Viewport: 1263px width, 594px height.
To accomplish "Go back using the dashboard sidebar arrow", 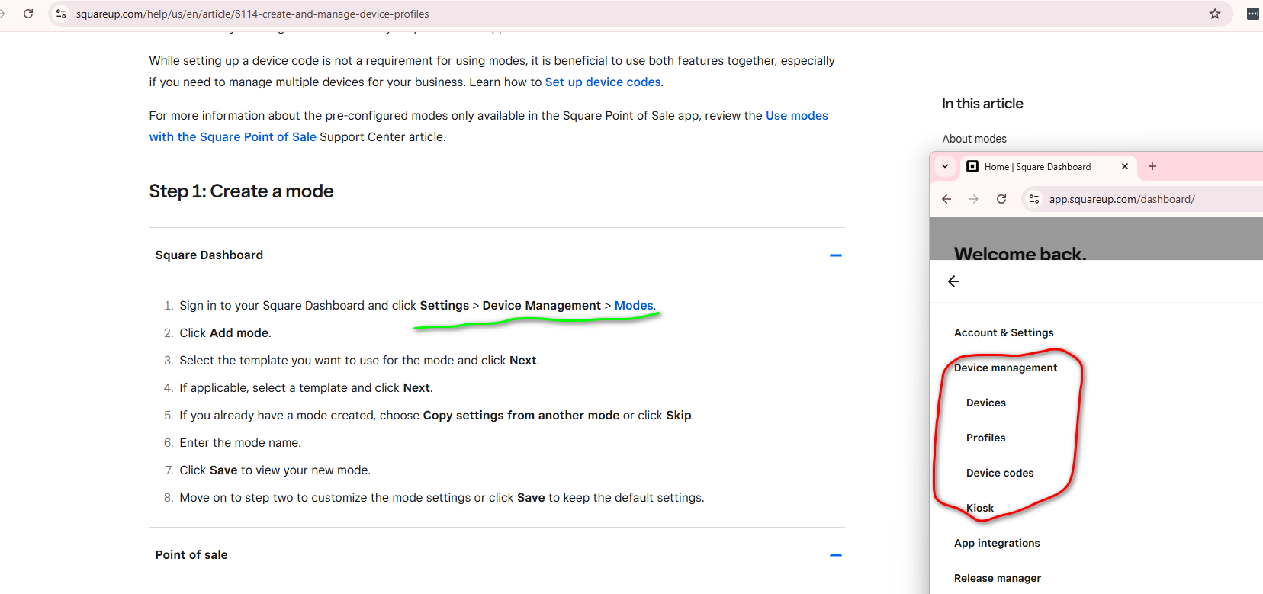I will 953,281.
